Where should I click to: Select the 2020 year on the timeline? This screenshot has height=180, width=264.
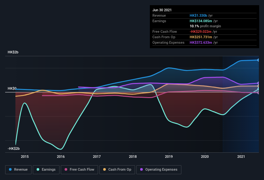[x=205, y=157]
